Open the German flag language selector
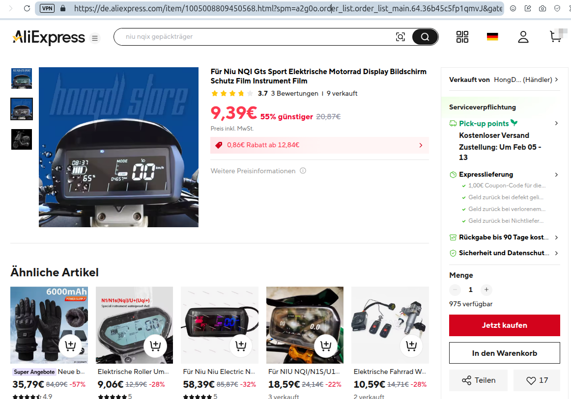 (x=492, y=37)
